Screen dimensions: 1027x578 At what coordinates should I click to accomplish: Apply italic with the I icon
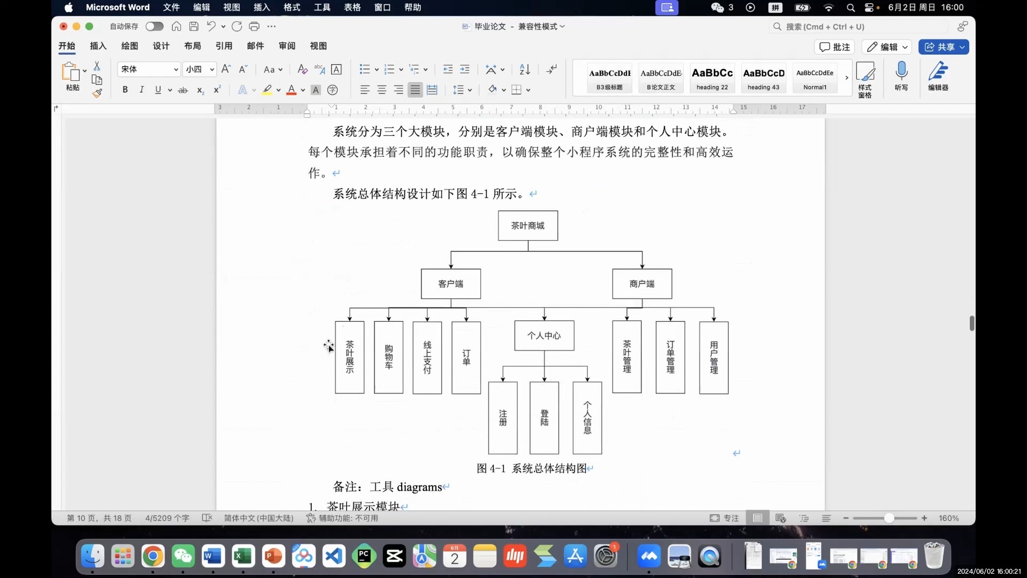click(x=141, y=90)
